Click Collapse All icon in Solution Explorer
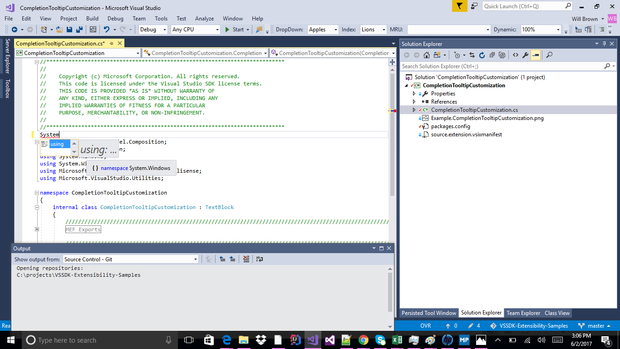 [492, 55]
